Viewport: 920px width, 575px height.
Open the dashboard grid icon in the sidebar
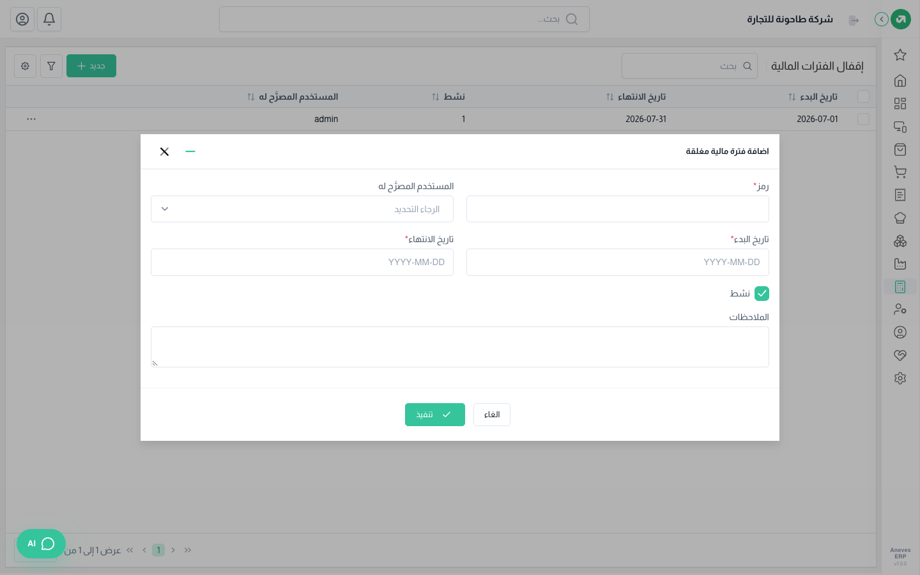point(900,103)
